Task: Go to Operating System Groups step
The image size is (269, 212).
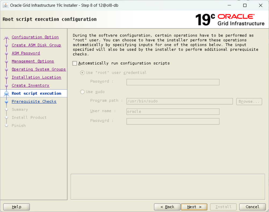Action: (x=39, y=69)
